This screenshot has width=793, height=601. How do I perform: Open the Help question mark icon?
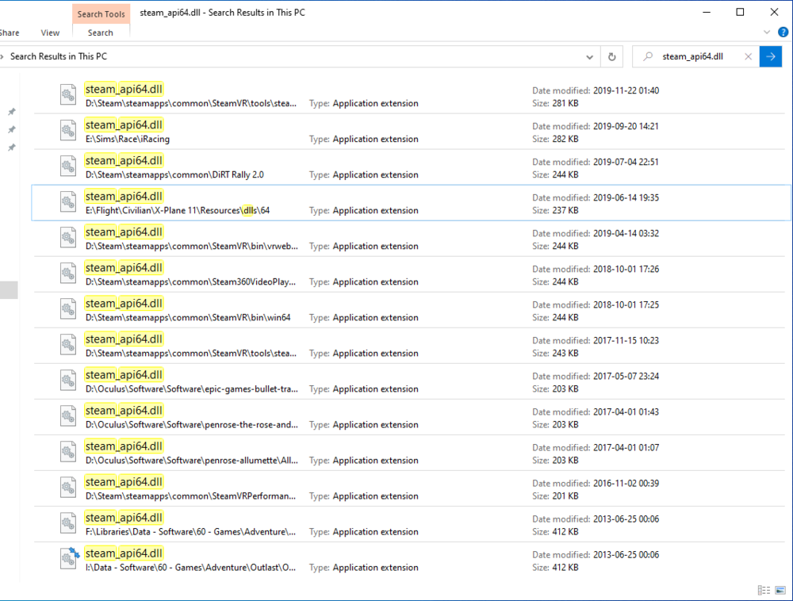pyautogui.click(x=783, y=33)
